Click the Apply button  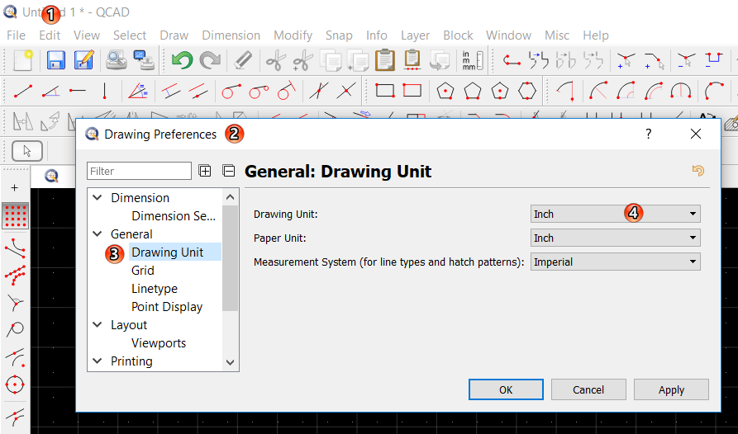coord(671,389)
